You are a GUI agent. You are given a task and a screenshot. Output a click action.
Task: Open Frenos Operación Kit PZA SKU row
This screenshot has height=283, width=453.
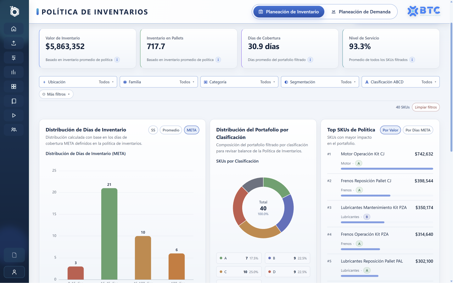380,241
